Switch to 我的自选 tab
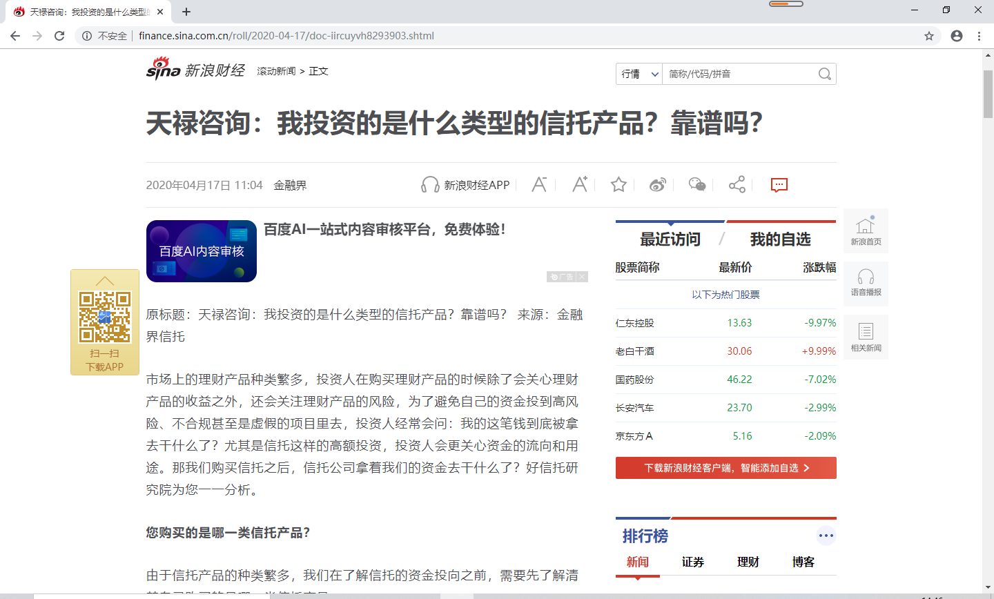 tap(781, 239)
